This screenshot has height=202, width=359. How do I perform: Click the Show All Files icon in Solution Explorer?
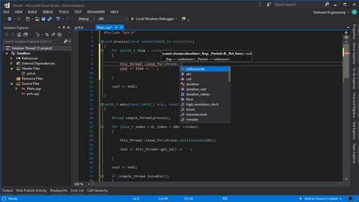pos(59,35)
